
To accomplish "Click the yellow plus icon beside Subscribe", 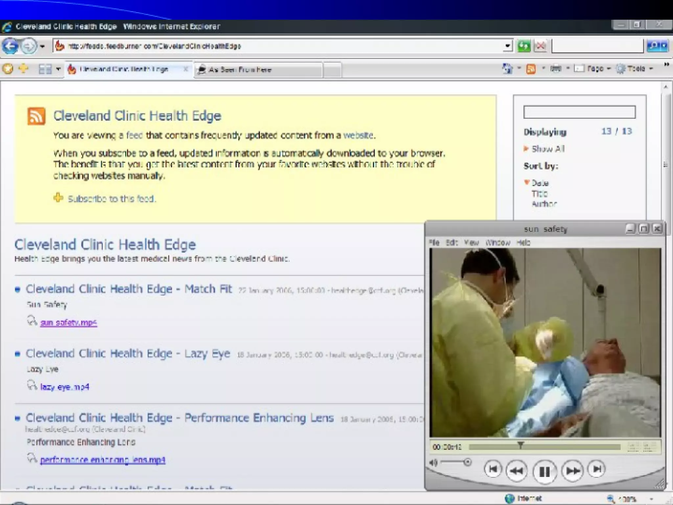I will click(58, 198).
